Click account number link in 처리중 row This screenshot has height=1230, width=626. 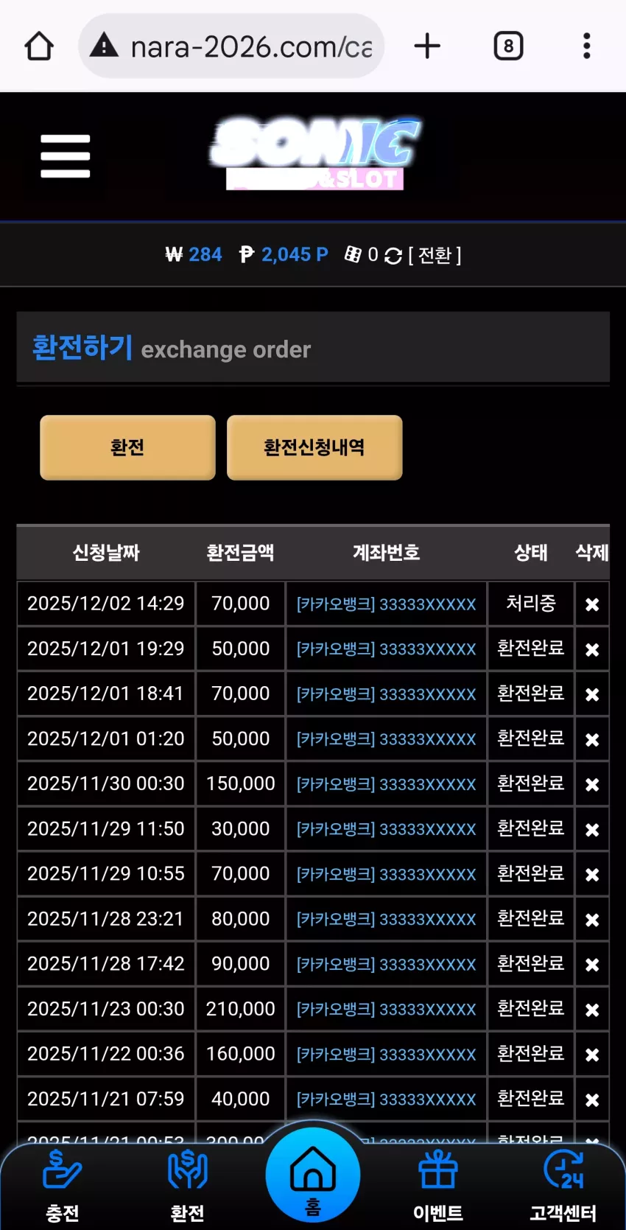[386, 604]
